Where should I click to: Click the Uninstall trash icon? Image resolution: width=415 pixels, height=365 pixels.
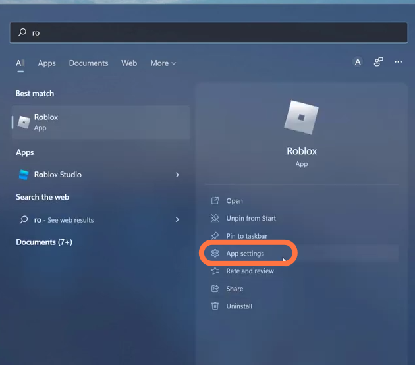point(215,306)
